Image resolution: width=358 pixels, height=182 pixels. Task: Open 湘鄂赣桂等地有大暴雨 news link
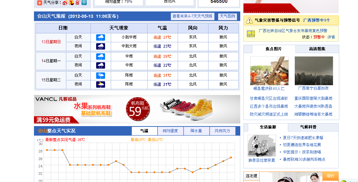313,114
